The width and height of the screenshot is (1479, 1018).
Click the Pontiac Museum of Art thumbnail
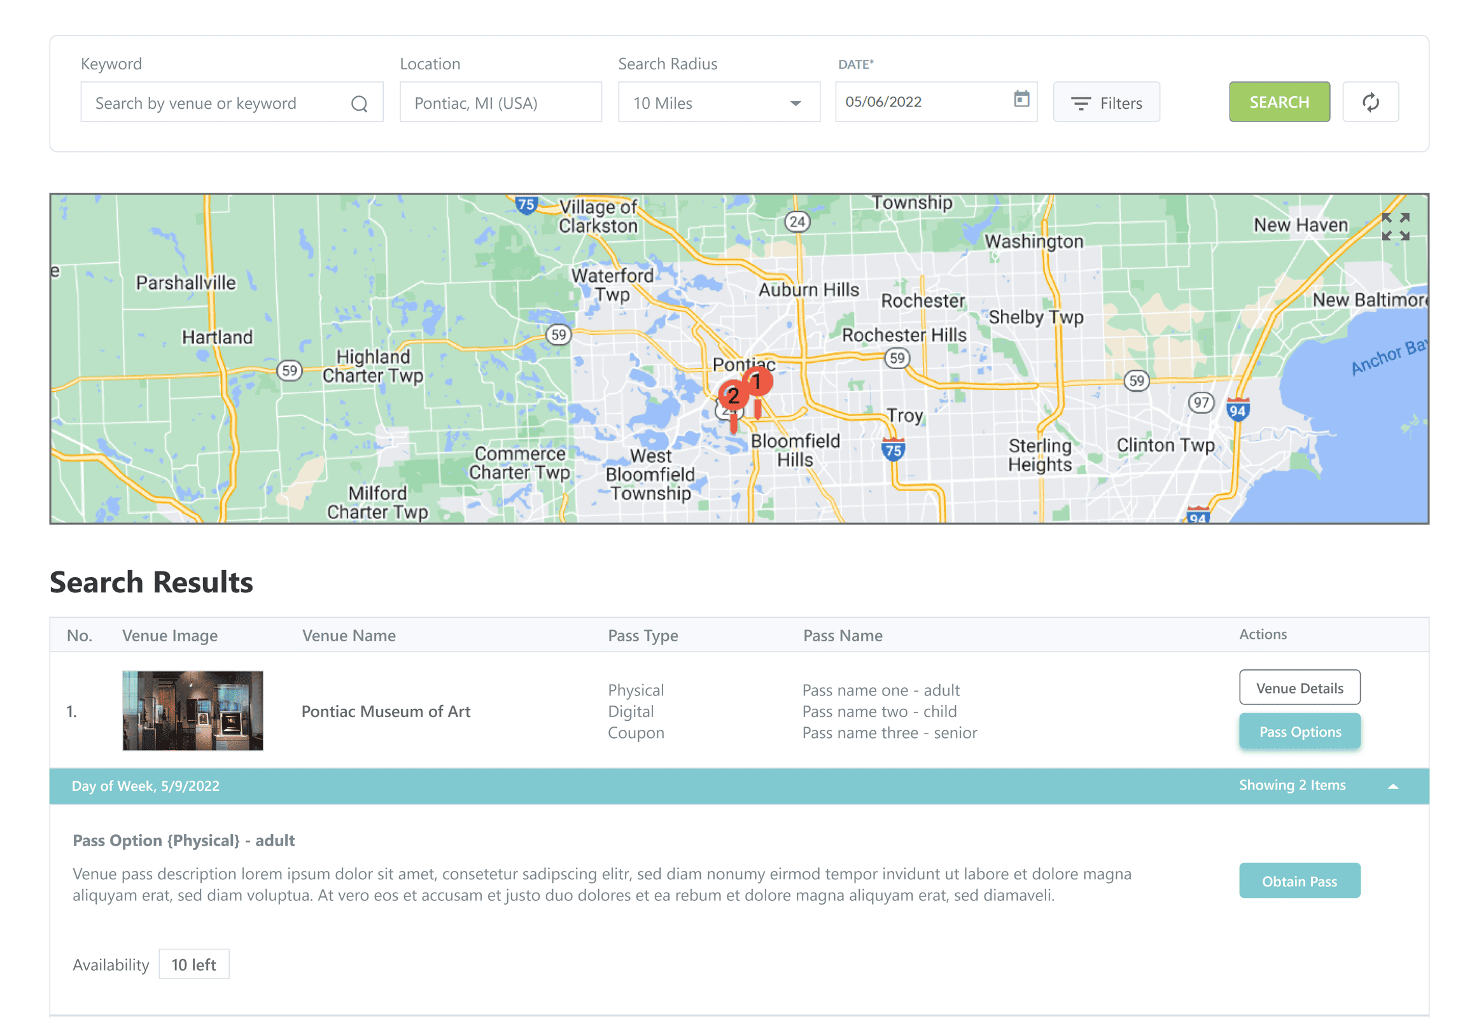pyautogui.click(x=193, y=711)
